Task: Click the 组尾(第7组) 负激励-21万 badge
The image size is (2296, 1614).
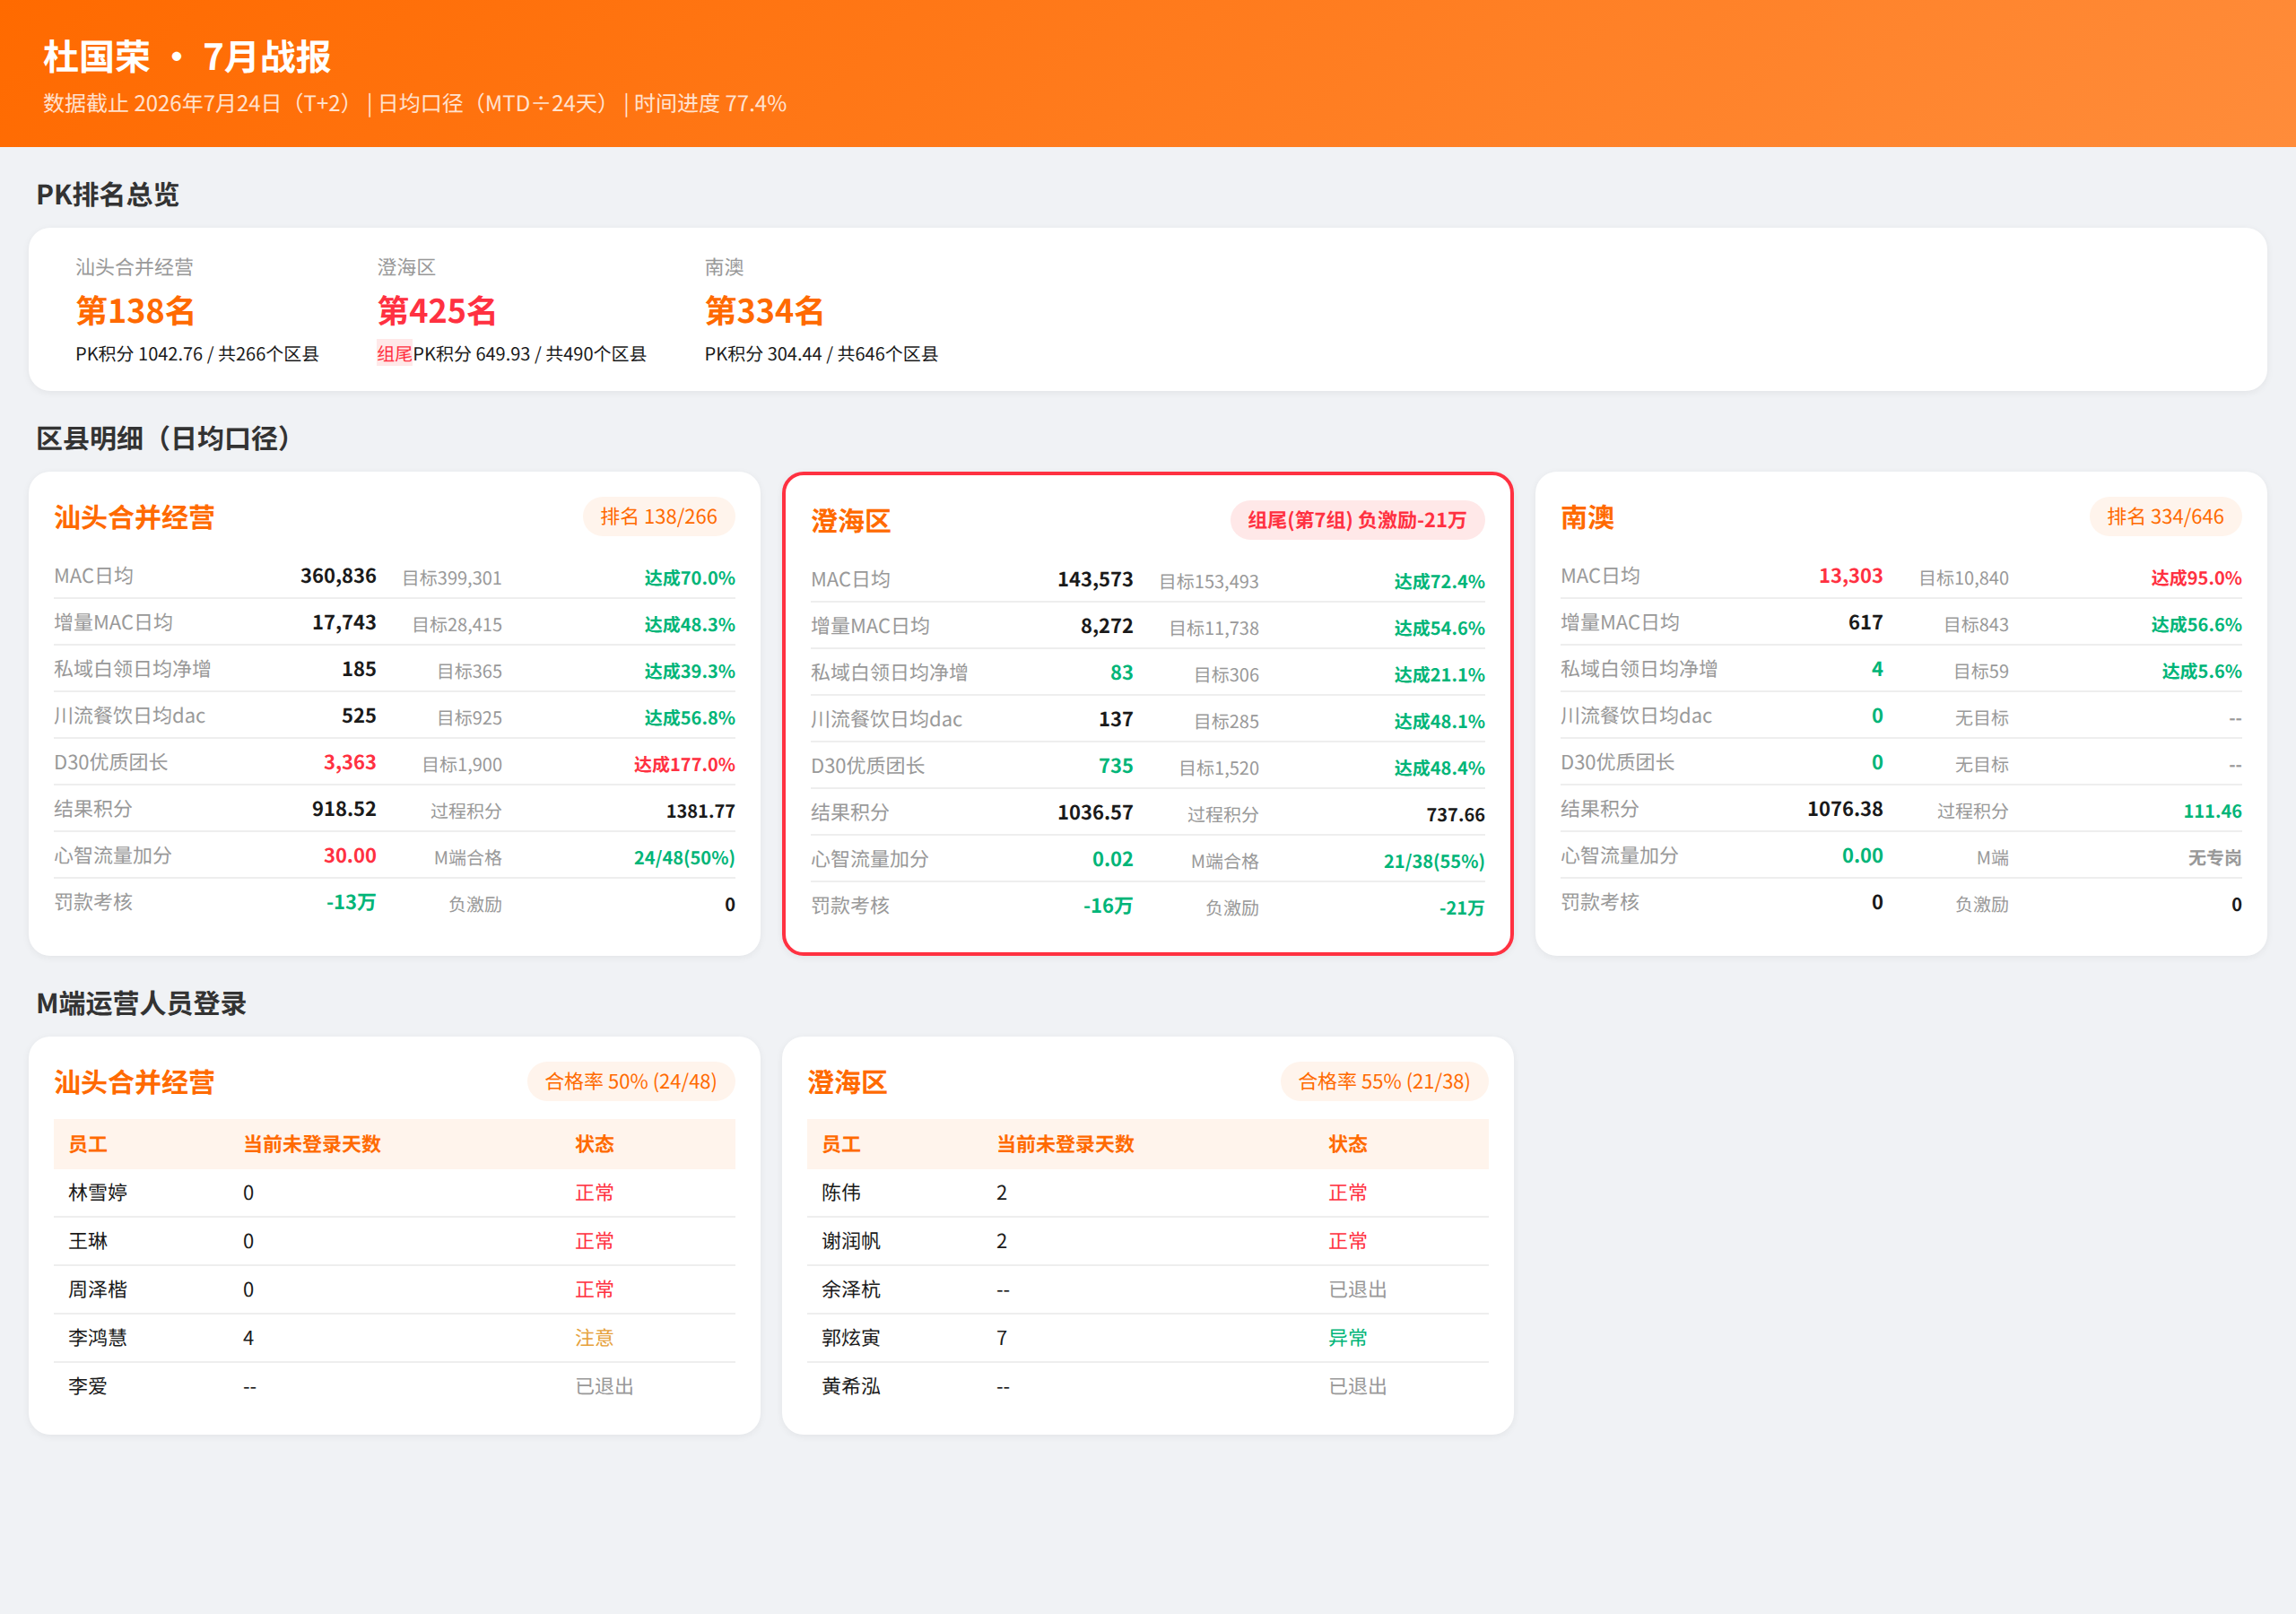Action: click(1357, 520)
